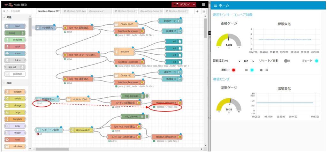327x152 pixels.
Task: Click the add new flow tab plus icon
Action: [x=197, y=11]
